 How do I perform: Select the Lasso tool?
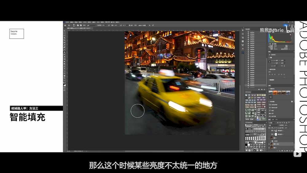click(x=64, y=35)
